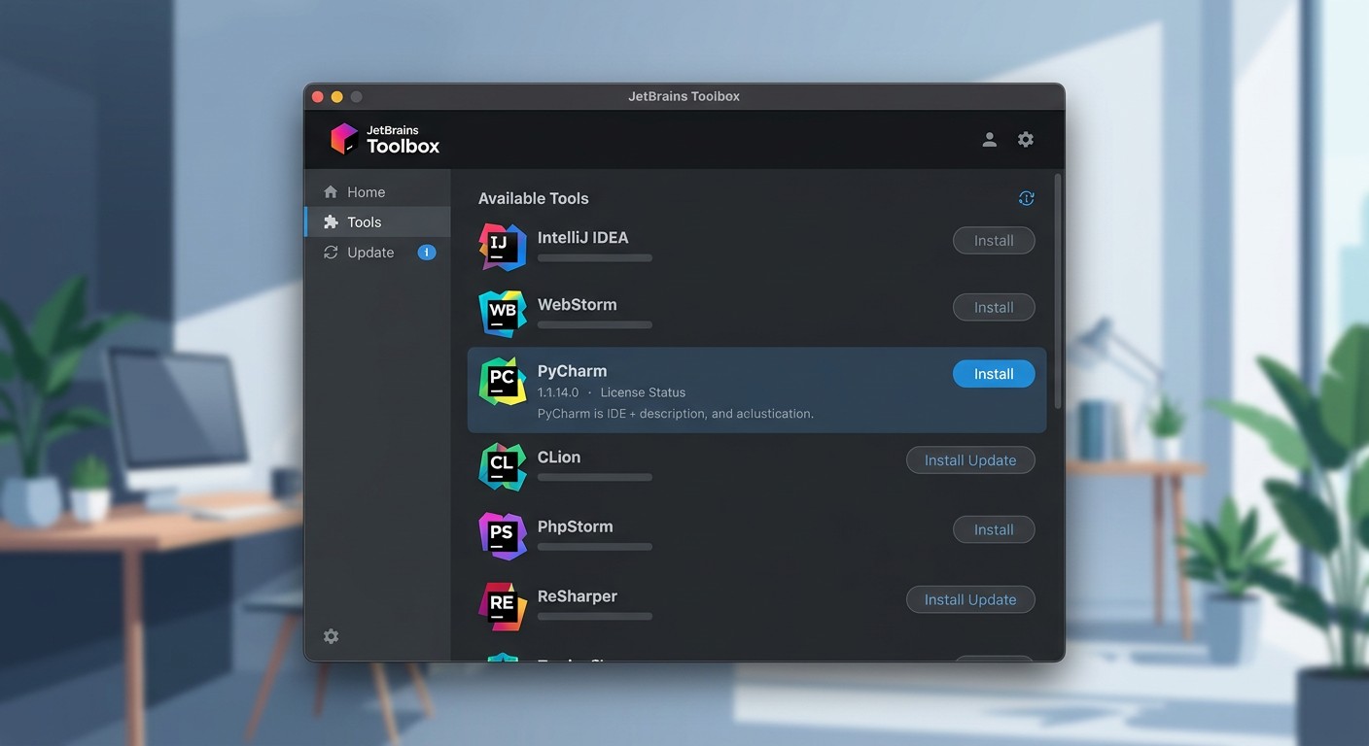The width and height of the screenshot is (1369, 746).
Task: Click the placeholder bar under CLion
Action: (595, 478)
